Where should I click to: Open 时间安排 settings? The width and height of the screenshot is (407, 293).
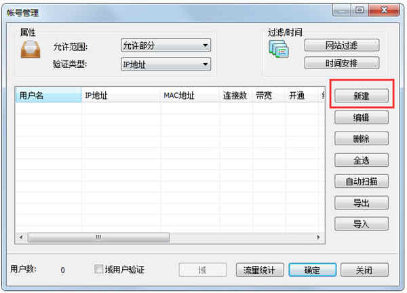point(342,63)
